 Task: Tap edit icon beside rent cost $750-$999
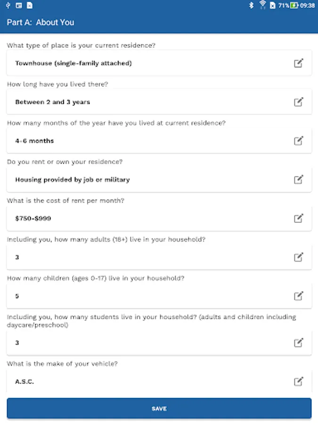click(298, 218)
